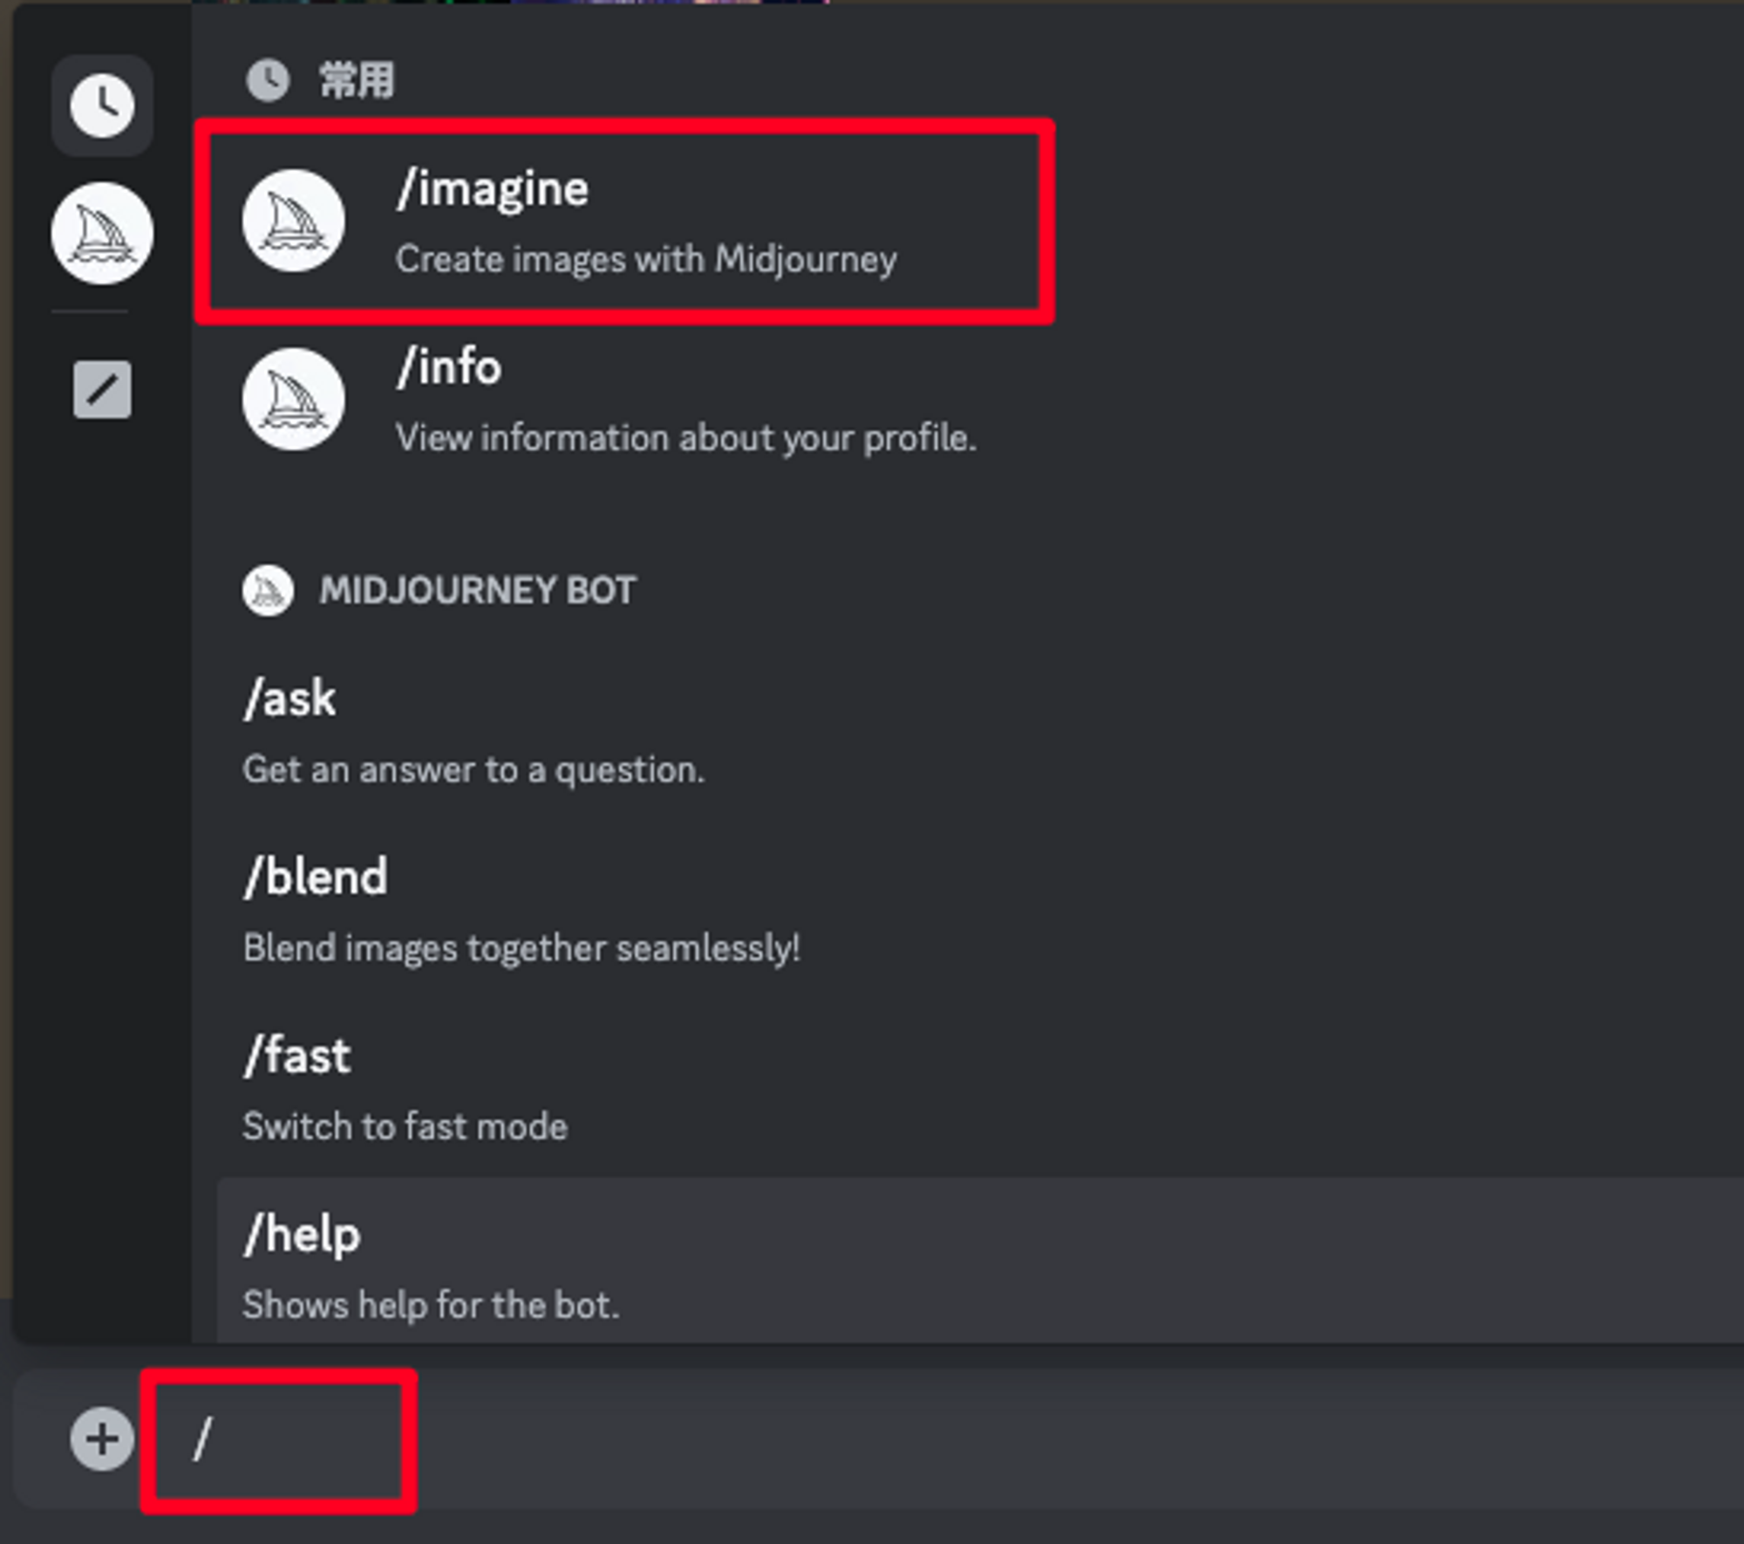Screen dimensions: 1744x1544
Task: Choose the /ask command
Action: point(290,699)
